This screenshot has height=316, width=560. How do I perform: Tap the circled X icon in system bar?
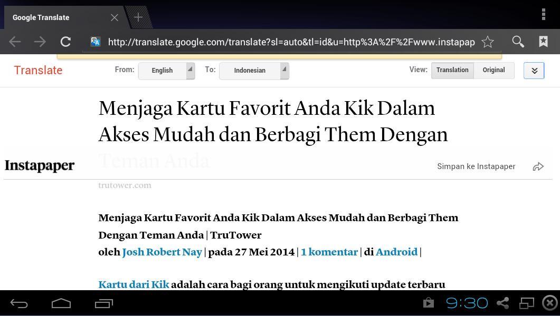point(550,303)
